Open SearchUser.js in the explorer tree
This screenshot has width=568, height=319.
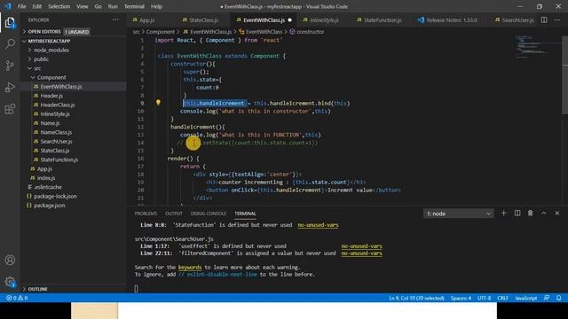click(x=56, y=142)
